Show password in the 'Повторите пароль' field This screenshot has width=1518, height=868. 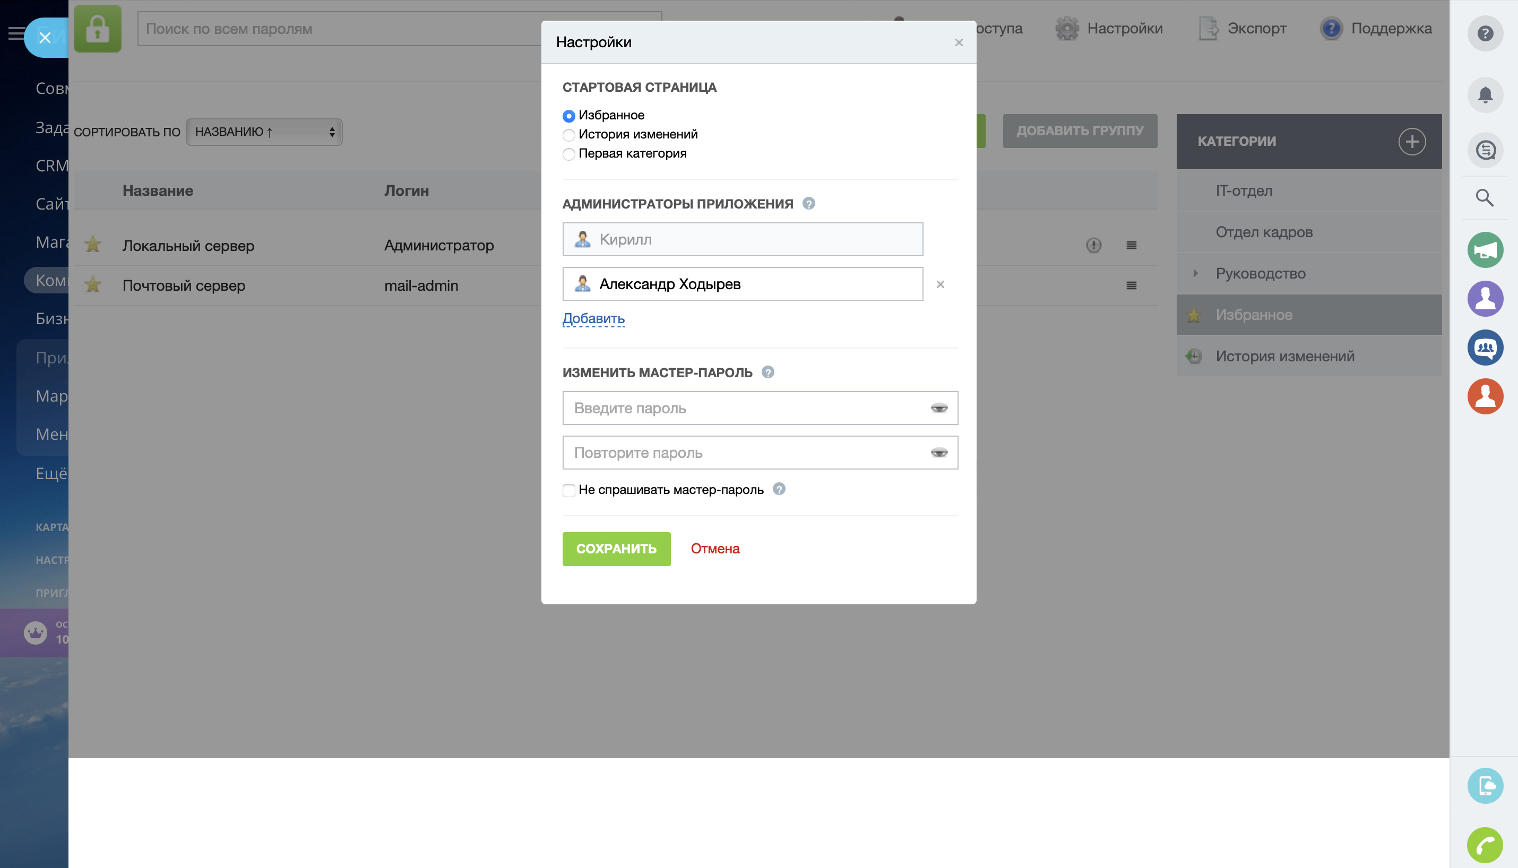click(939, 453)
